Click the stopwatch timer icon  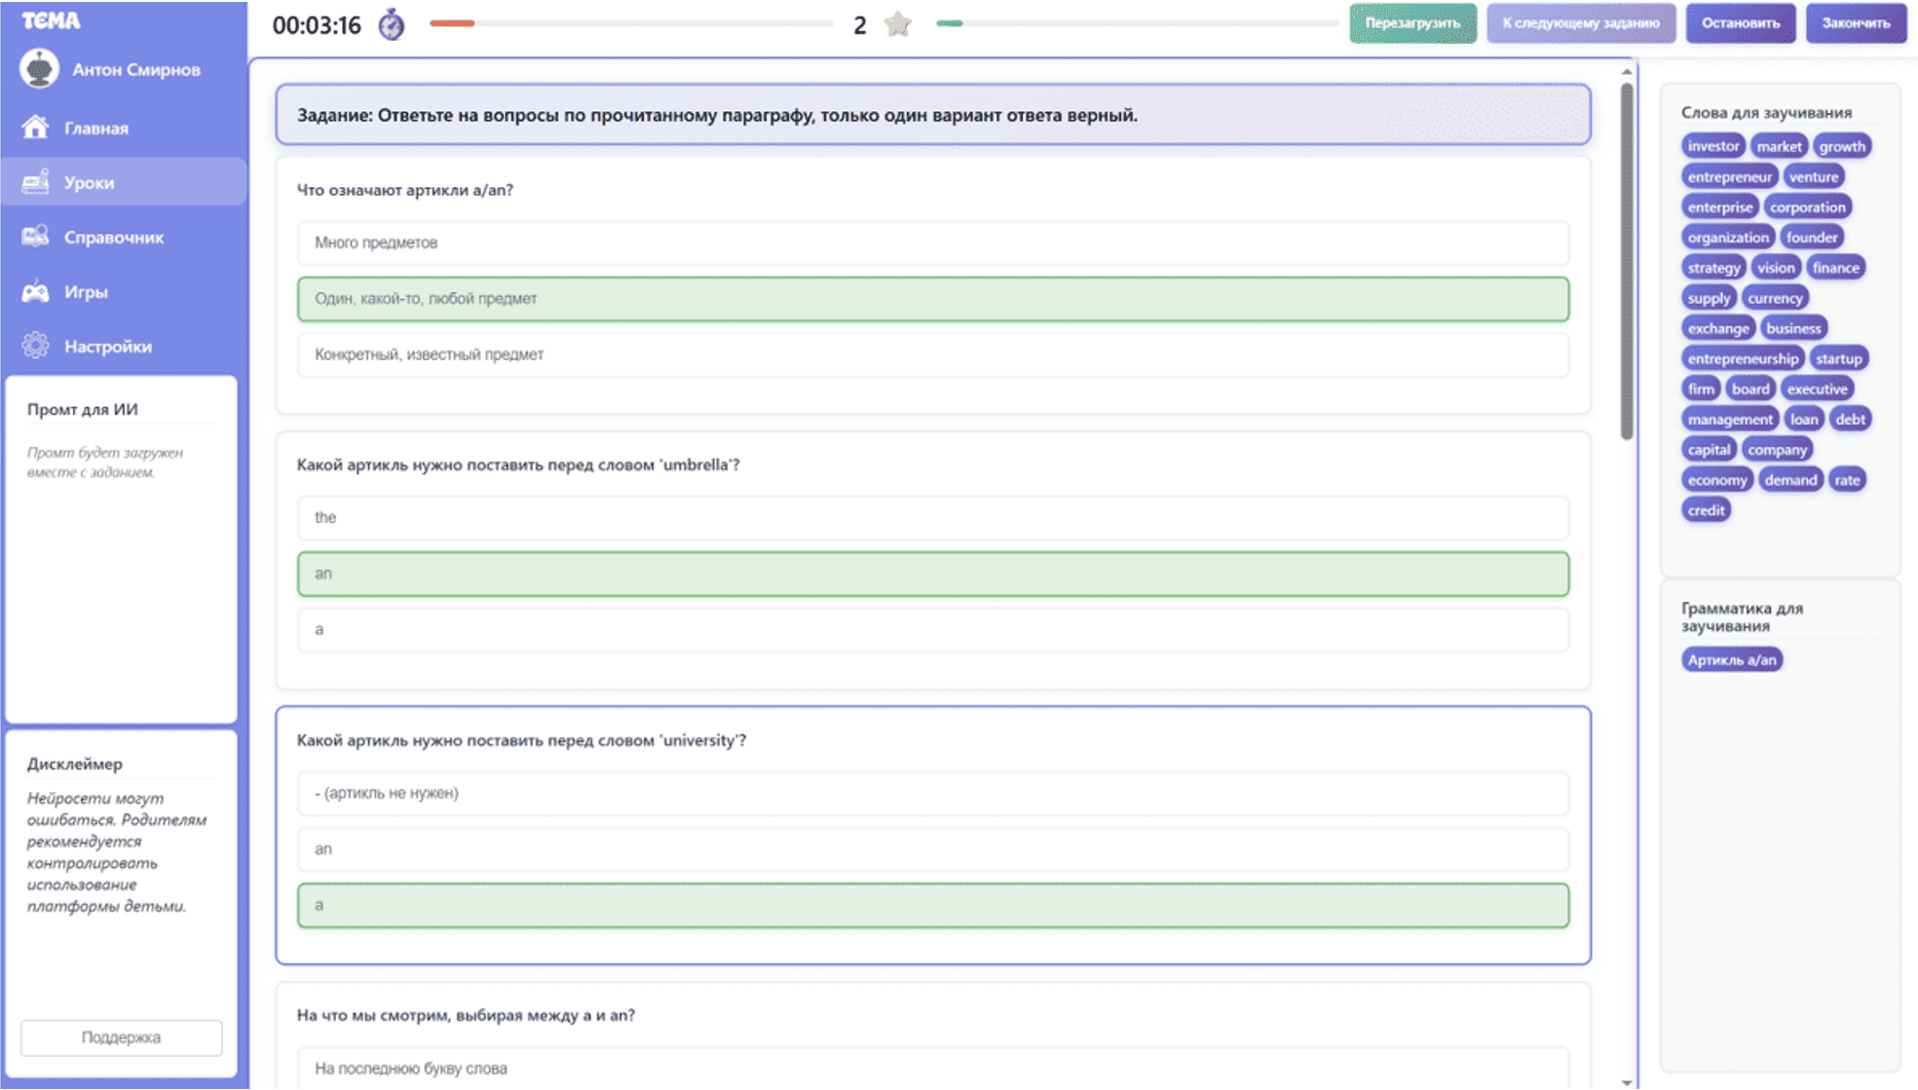[x=392, y=24]
